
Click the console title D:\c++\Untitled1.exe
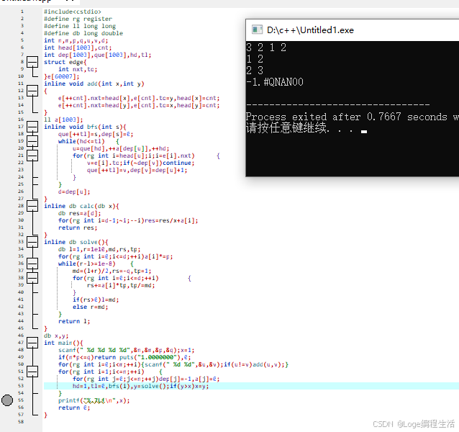tap(310, 30)
